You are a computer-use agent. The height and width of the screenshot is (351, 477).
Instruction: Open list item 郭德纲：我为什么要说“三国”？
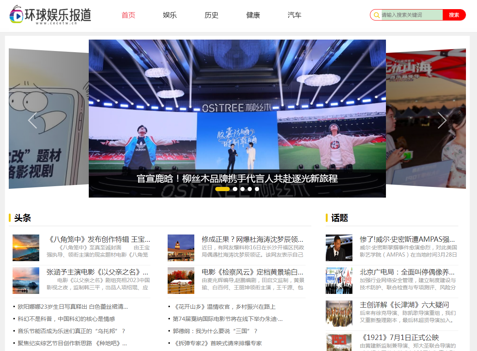pyautogui.click(x=215, y=331)
